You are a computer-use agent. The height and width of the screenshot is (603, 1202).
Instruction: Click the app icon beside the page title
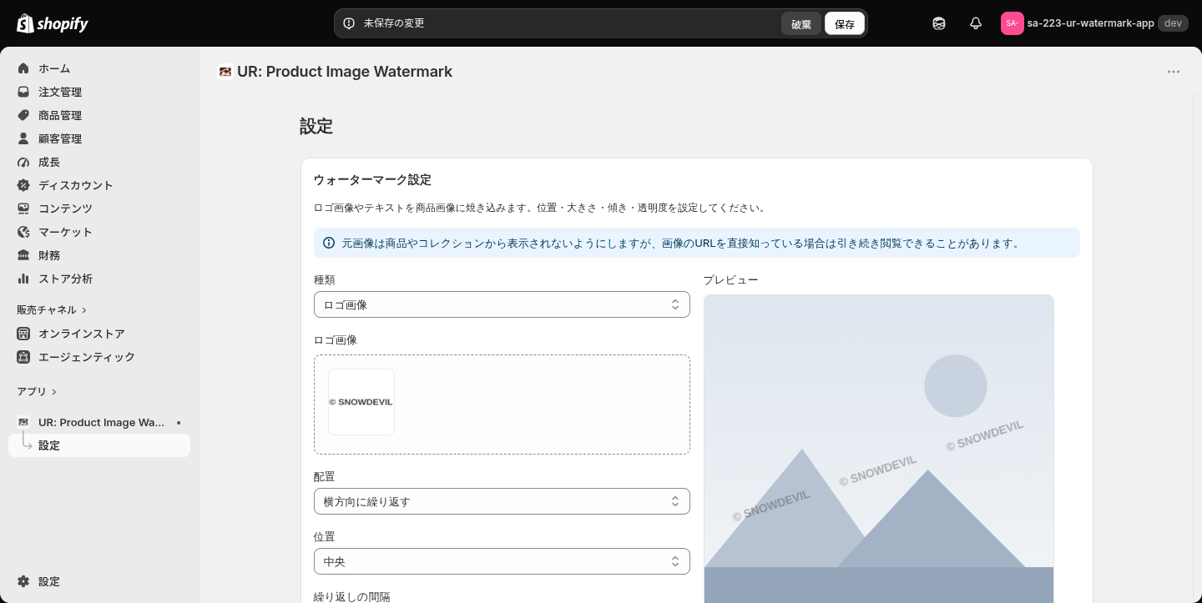click(x=225, y=72)
